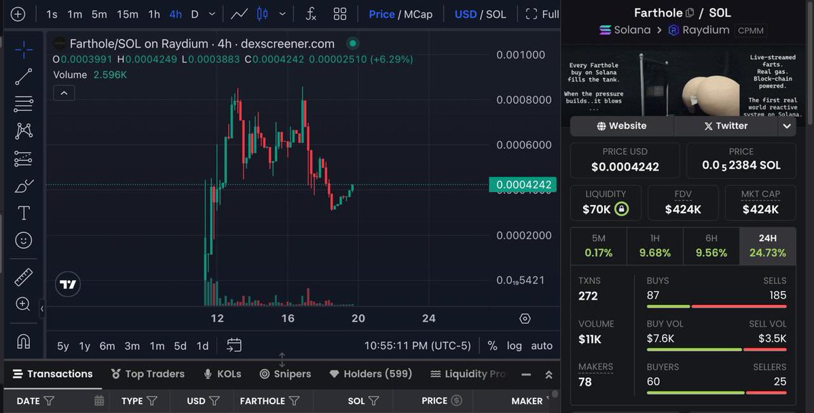The width and height of the screenshot is (814, 413).
Task: Filter transactions by Farthole amount
Action: (x=295, y=401)
